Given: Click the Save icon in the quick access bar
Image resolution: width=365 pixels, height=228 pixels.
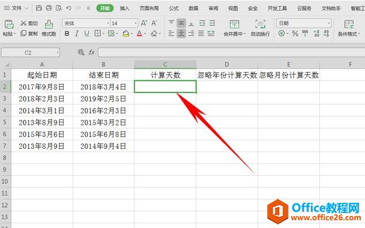Looking at the screenshot, I should (39, 8).
